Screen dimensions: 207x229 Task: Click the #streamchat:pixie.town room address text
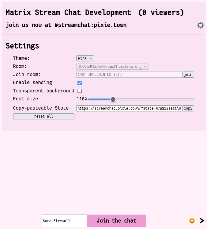click(x=91, y=25)
